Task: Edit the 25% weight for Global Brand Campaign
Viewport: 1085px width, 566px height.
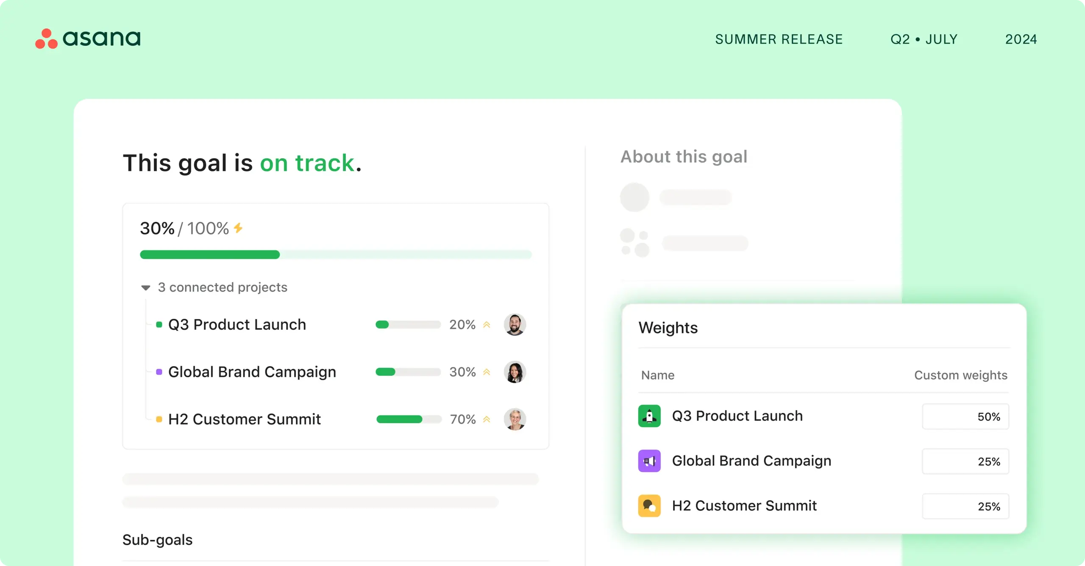Action: [x=965, y=461]
